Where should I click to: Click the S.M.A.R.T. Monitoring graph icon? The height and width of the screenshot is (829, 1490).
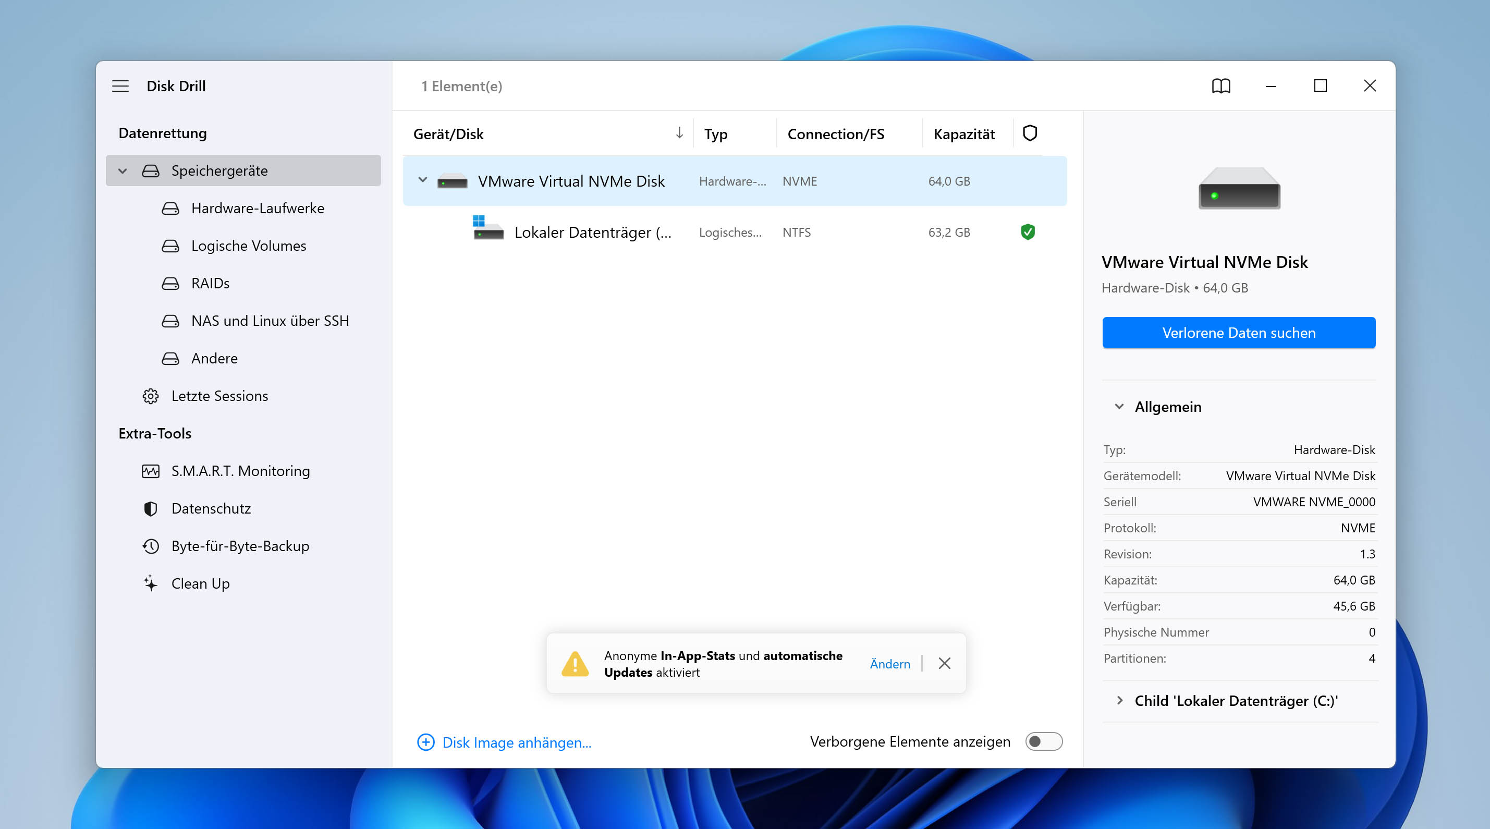[150, 471]
